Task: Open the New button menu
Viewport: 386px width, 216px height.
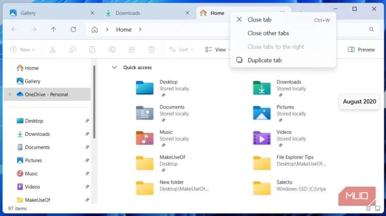Action: pos(22,49)
